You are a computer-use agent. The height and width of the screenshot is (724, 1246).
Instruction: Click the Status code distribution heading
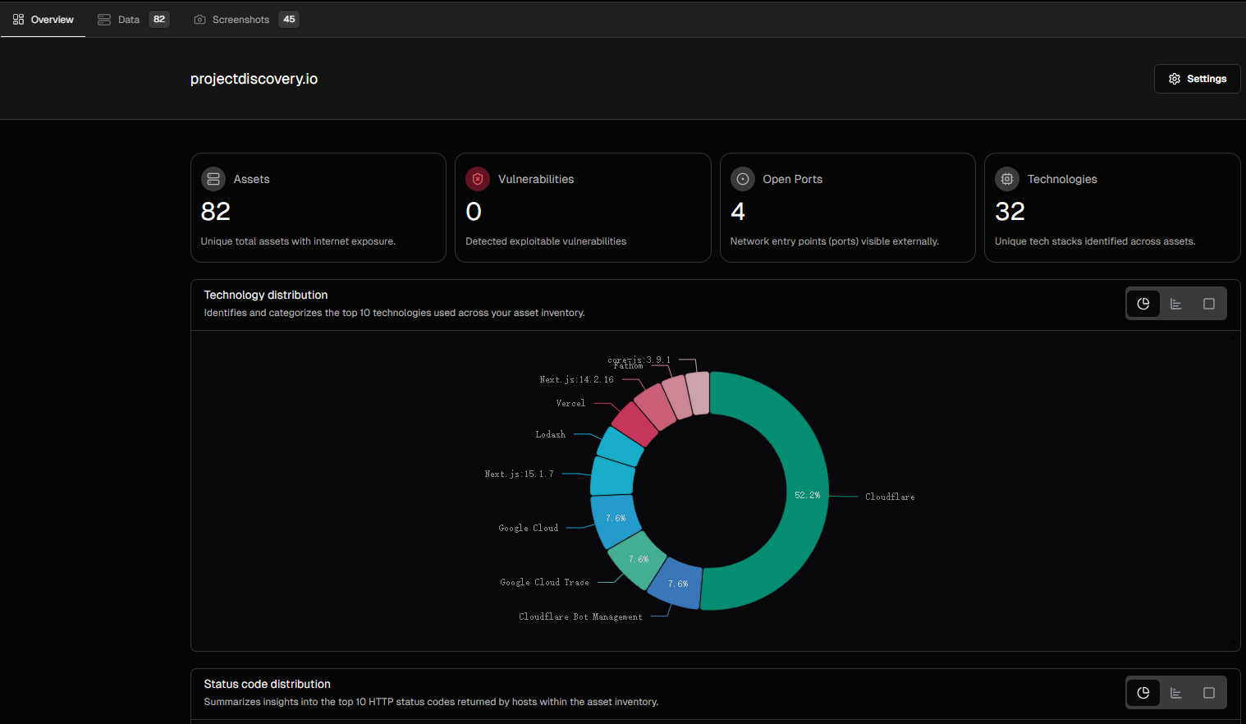pyautogui.click(x=268, y=684)
